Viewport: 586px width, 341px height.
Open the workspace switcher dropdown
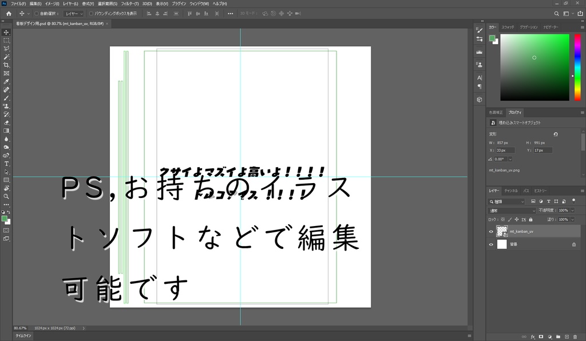pos(568,14)
